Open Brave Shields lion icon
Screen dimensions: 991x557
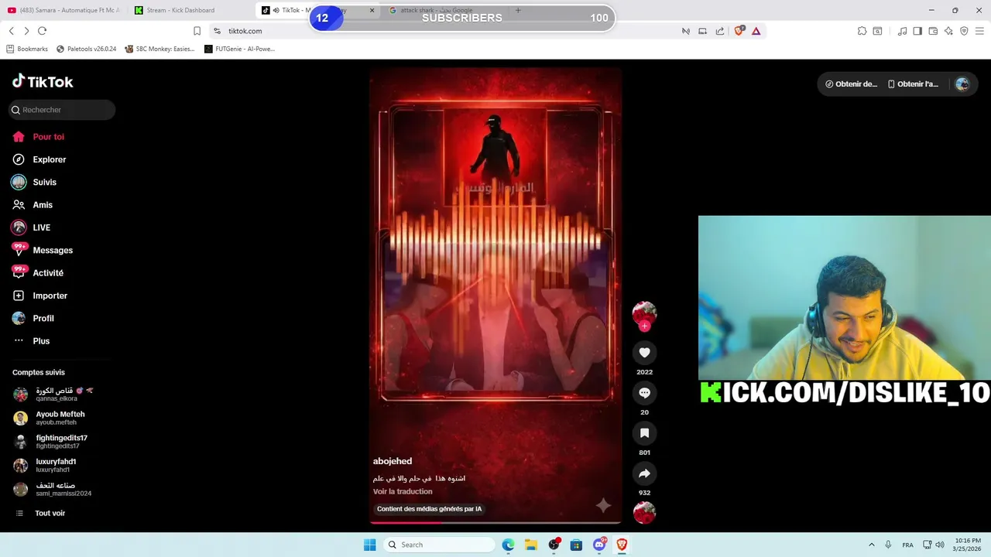[739, 31]
